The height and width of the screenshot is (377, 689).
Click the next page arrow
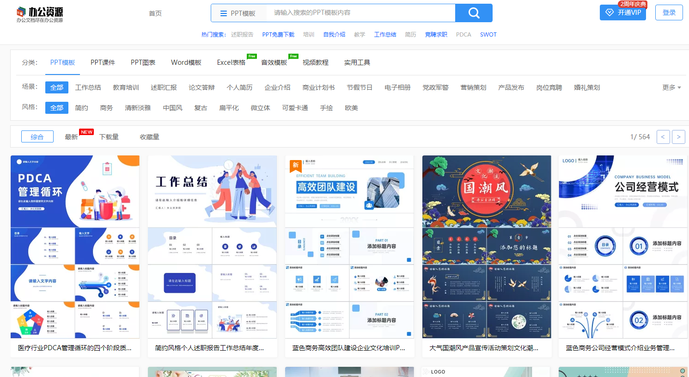(x=678, y=136)
